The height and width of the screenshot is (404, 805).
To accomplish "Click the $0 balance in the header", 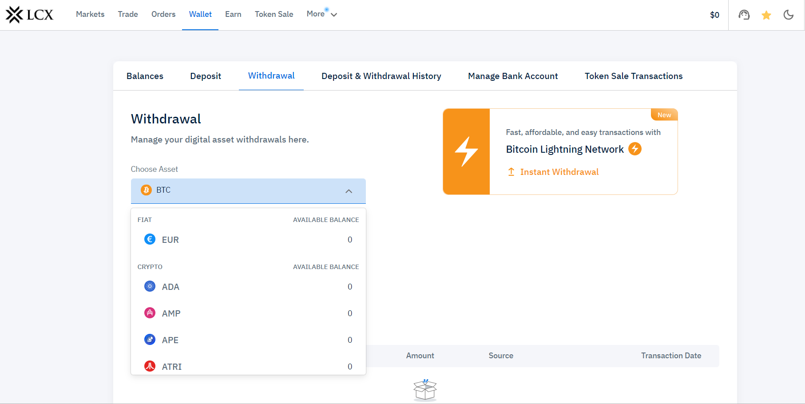I will click(x=714, y=15).
